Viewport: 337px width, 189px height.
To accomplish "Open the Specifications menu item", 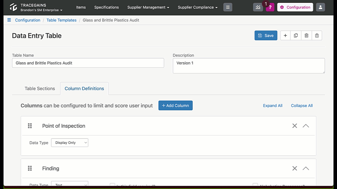I will tap(106, 7).
